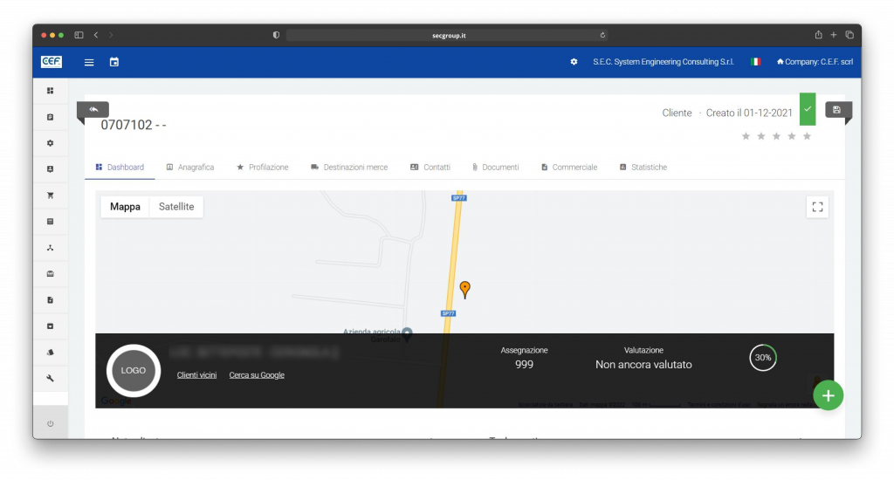Viewport: 894px width, 480px height.
Task: Click the 30% completion circle
Action: tap(763, 358)
